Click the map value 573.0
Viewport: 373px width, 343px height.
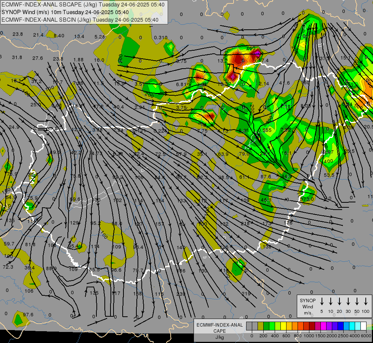point(307,199)
